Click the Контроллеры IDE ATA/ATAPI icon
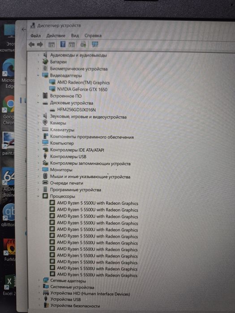Image resolution: width=235 pixels, height=313 pixels. 46,150
